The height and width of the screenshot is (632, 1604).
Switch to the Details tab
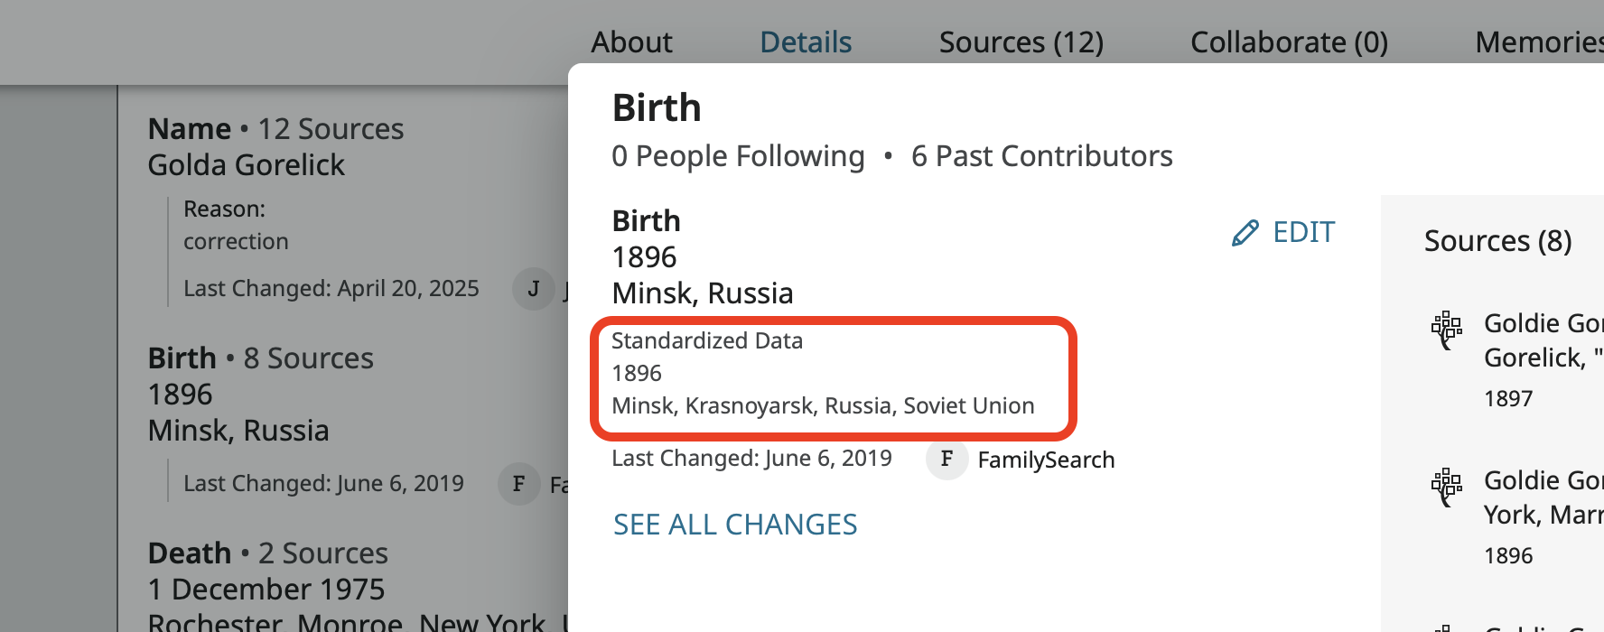point(805,42)
